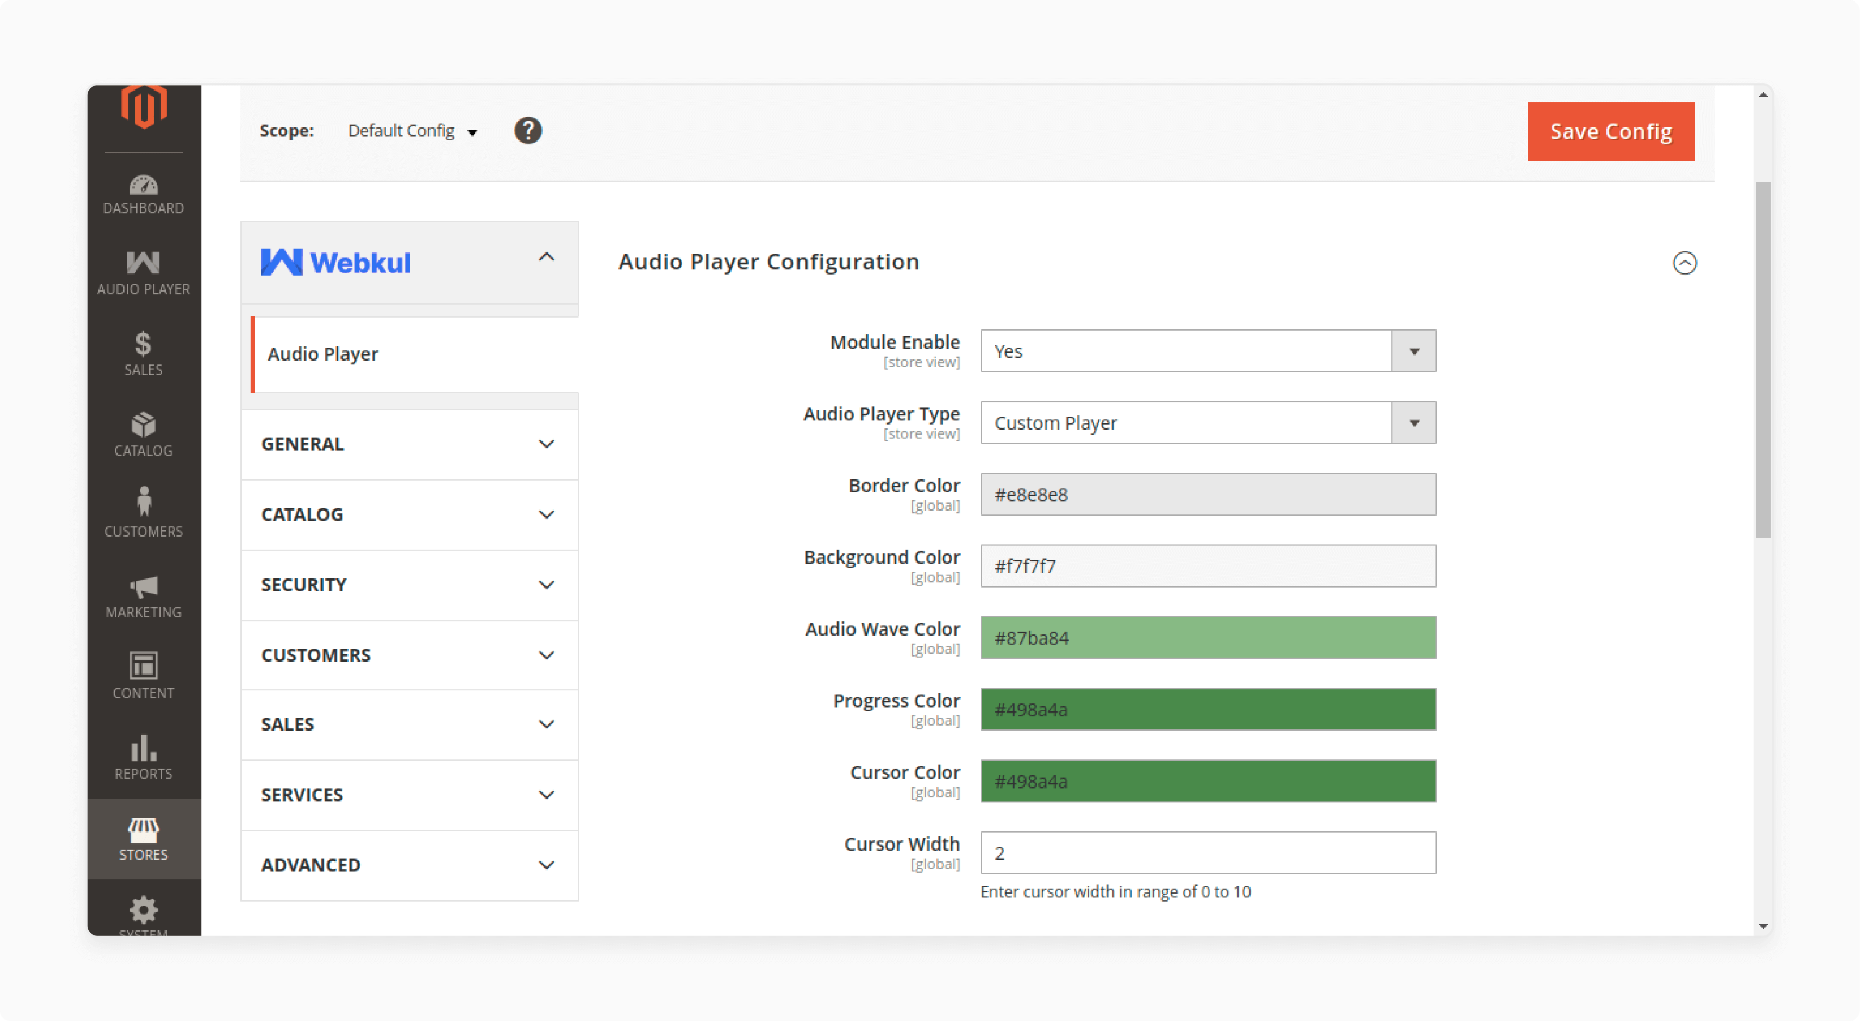Click the Dashboard icon in sidebar
Screen dimensions: 1860x1021
coord(142,191)
